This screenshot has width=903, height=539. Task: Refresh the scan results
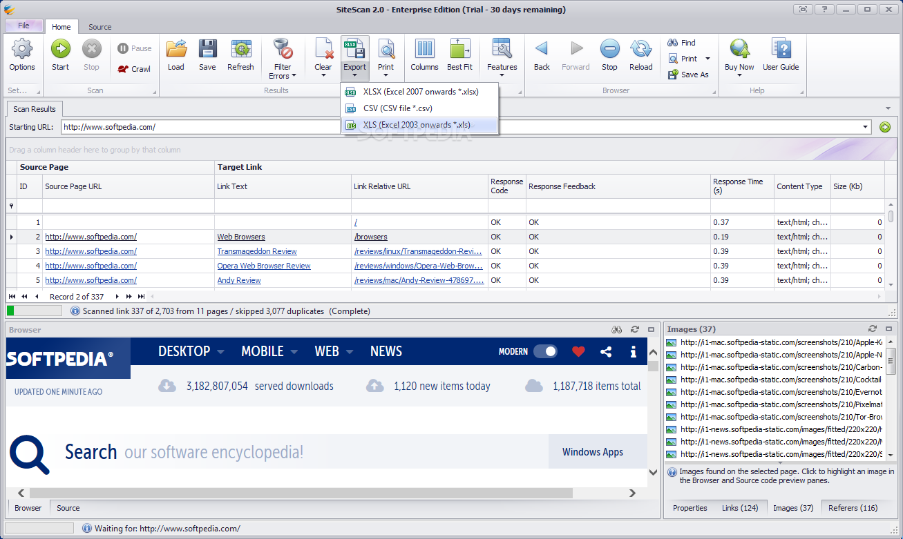(240, 55)
